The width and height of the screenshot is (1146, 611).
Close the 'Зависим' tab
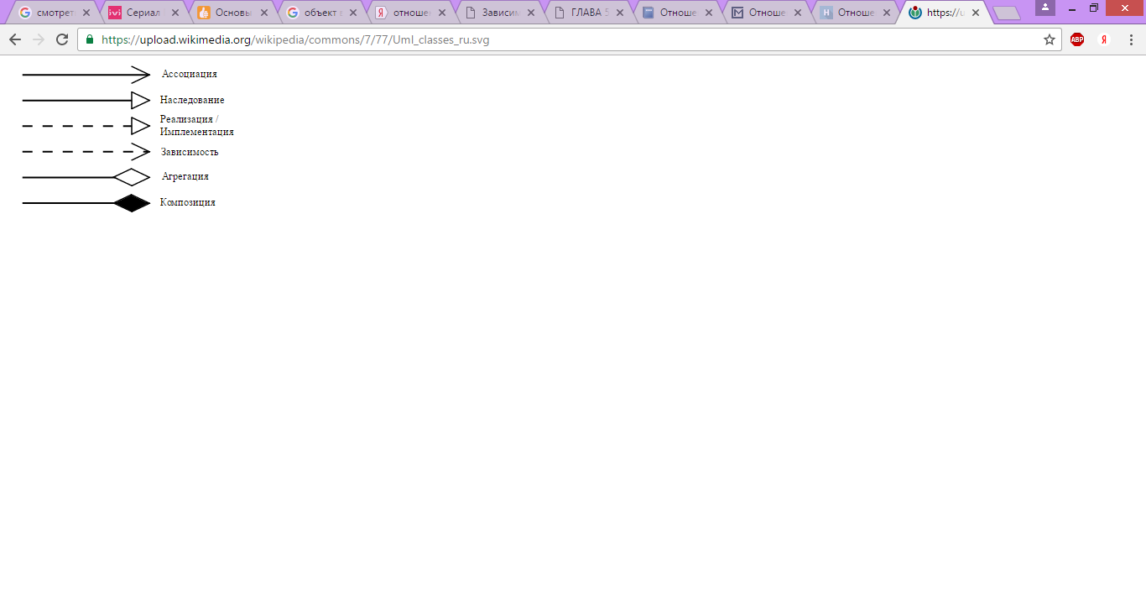pos(531,13)
